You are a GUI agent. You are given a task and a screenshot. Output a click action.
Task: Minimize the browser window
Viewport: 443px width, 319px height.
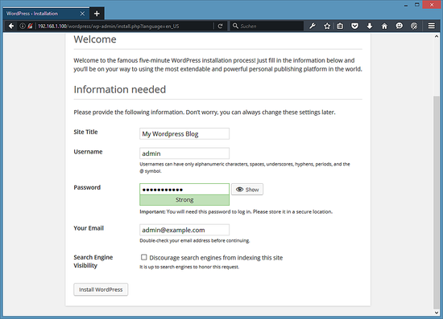point(406,5)
